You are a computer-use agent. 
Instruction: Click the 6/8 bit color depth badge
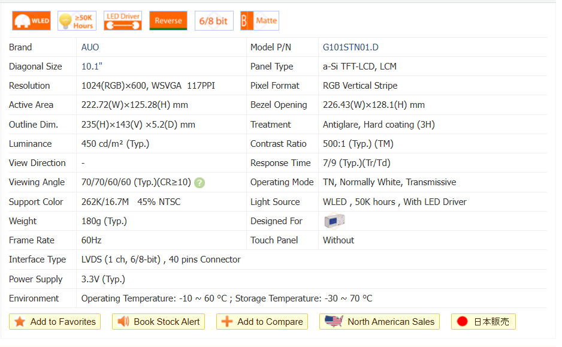[214, 21]
